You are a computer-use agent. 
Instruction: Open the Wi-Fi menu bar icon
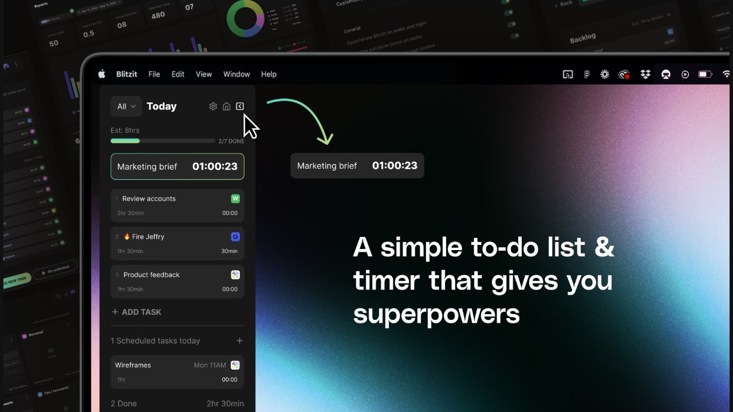(x=726, y=74)
